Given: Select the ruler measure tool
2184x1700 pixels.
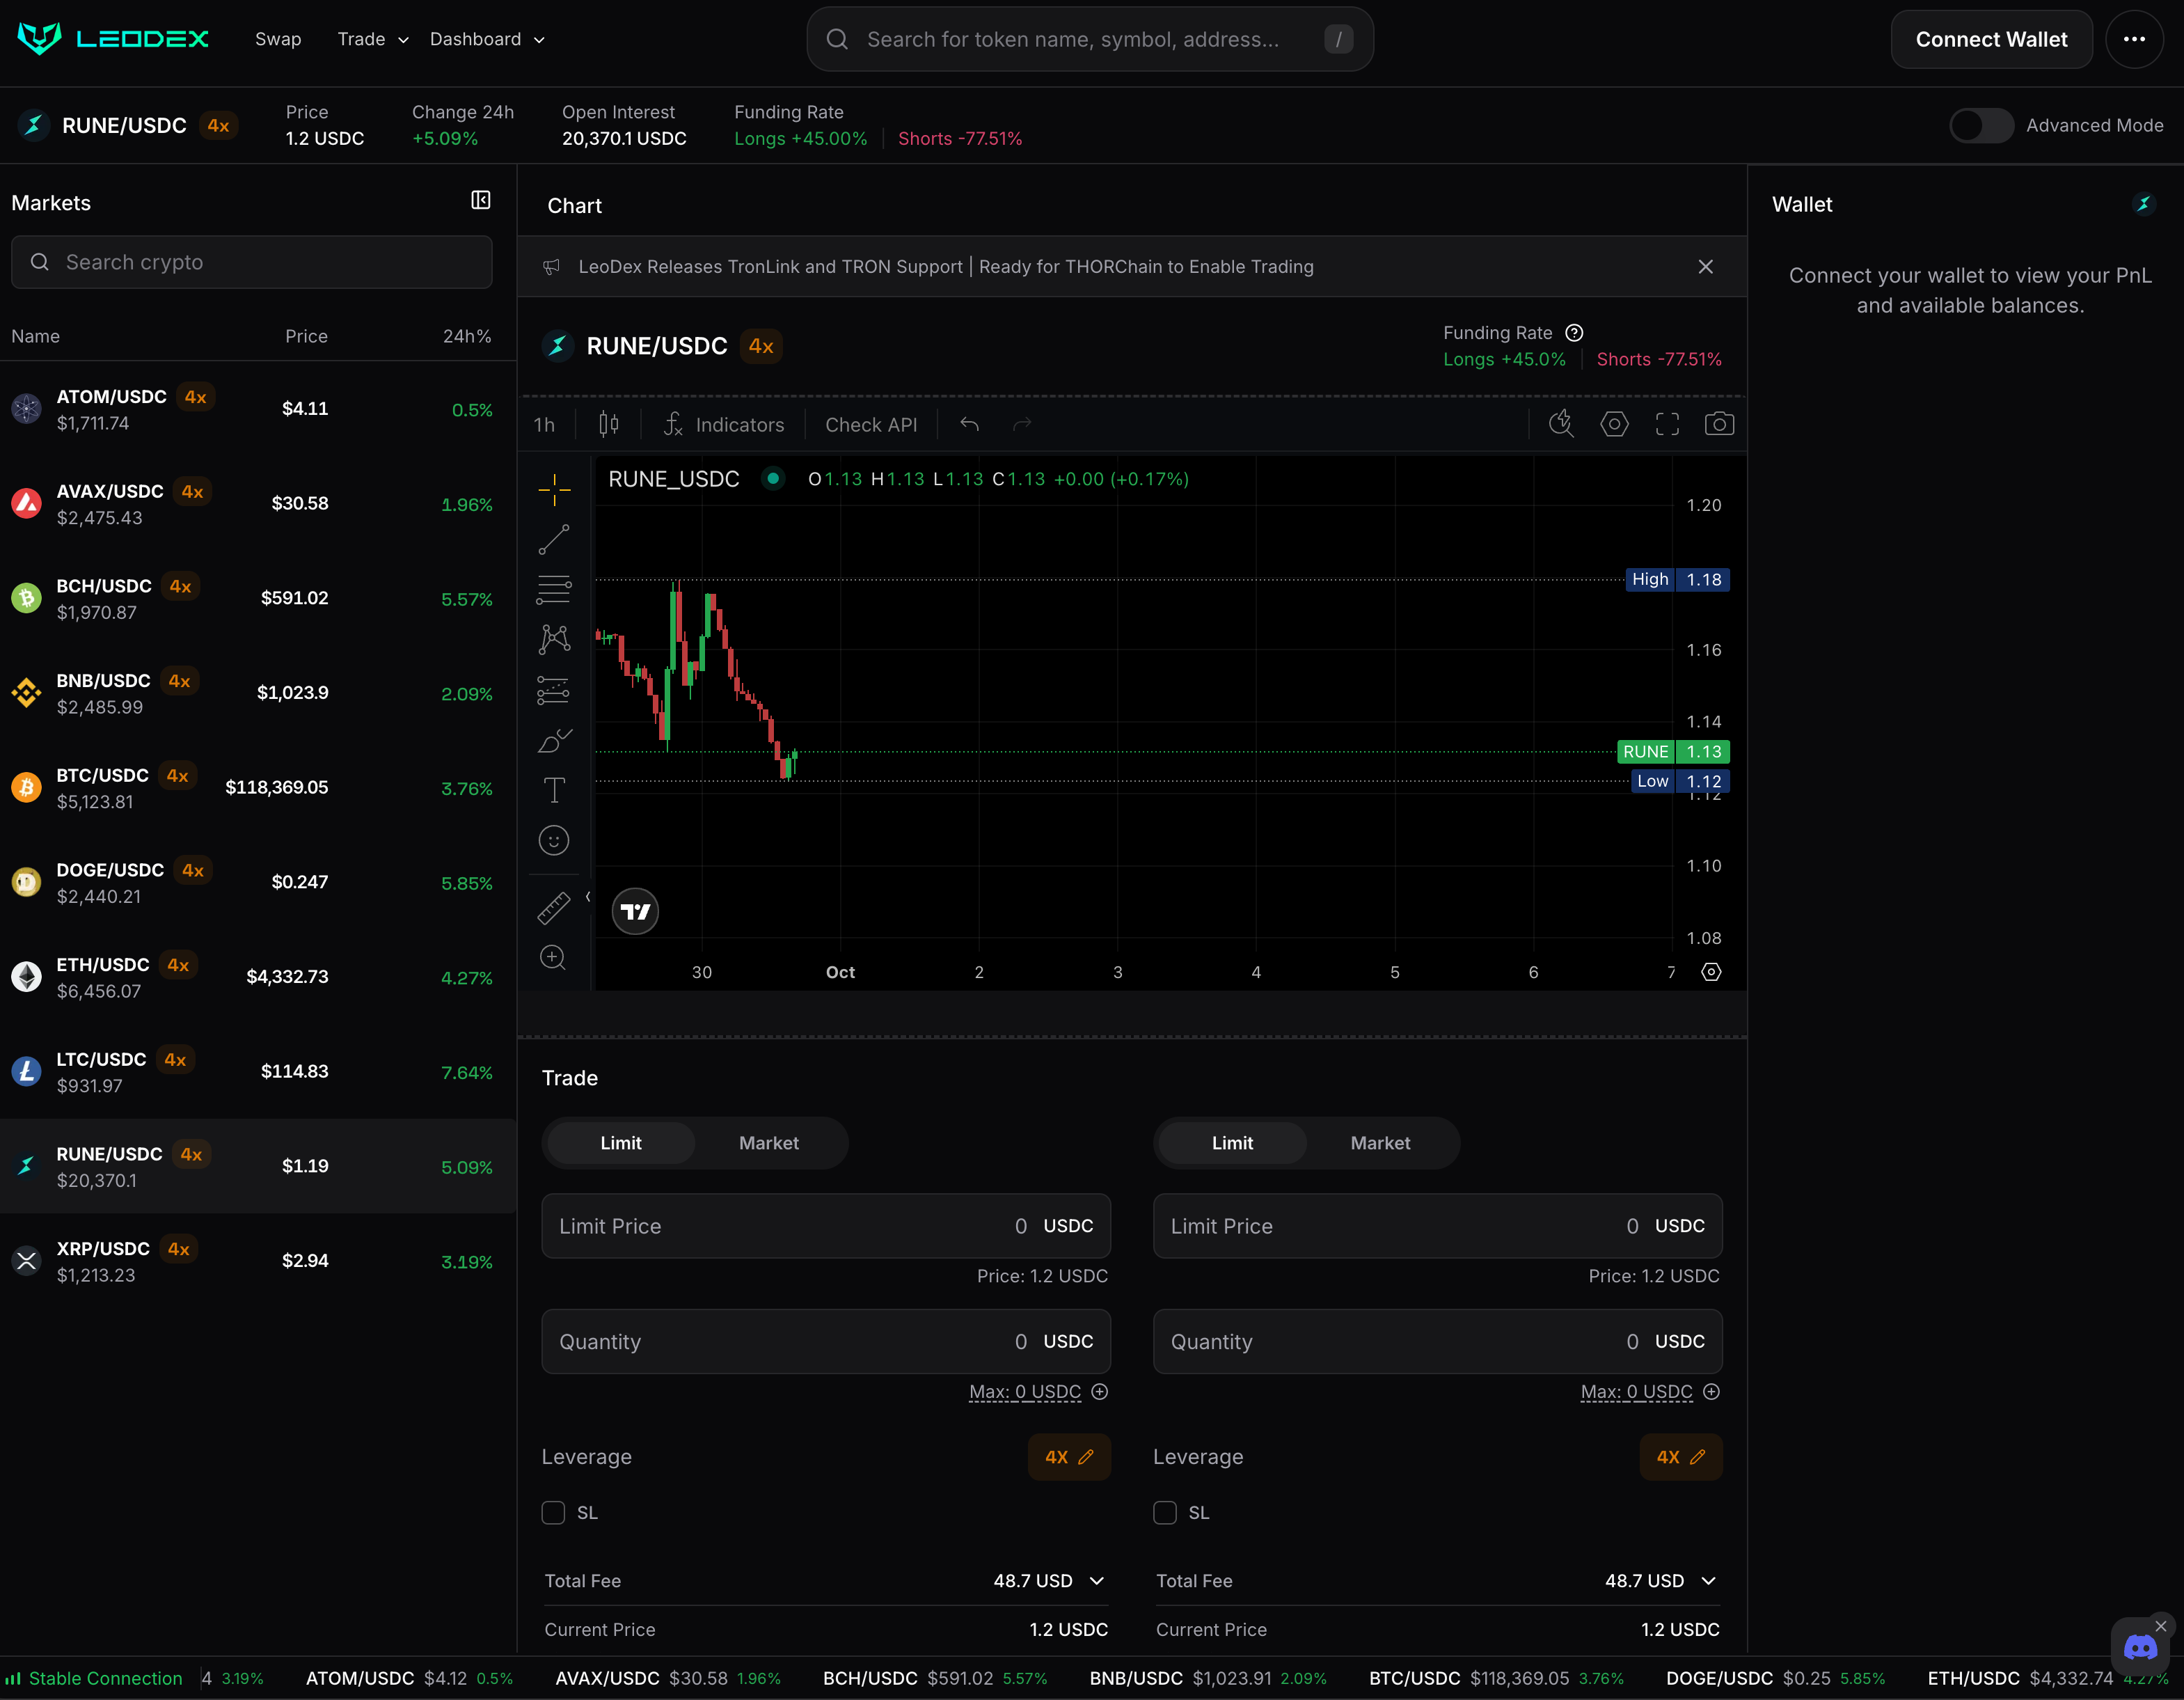Looking at the screenshot, I should point(554,907).
